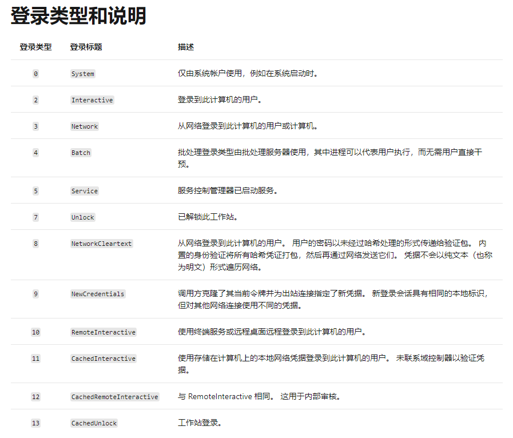This screenshot has height=438, width=513.
Task: Select the Interactive logon title code
Action: pyautogui.click(x=92, y=100)
